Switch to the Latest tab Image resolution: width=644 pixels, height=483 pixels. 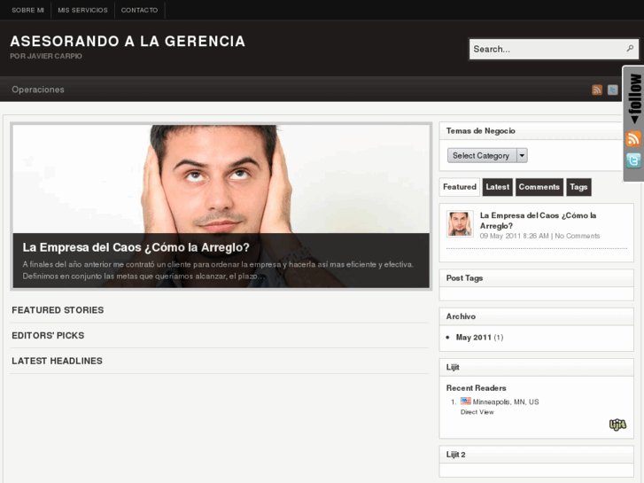coord(497,187)
